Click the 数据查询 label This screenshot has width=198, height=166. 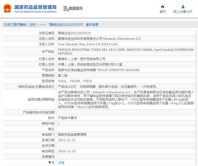76,8
